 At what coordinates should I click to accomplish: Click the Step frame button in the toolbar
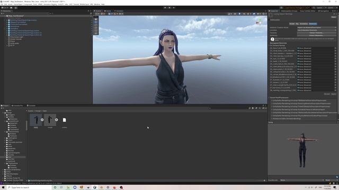tap(174, 7)
